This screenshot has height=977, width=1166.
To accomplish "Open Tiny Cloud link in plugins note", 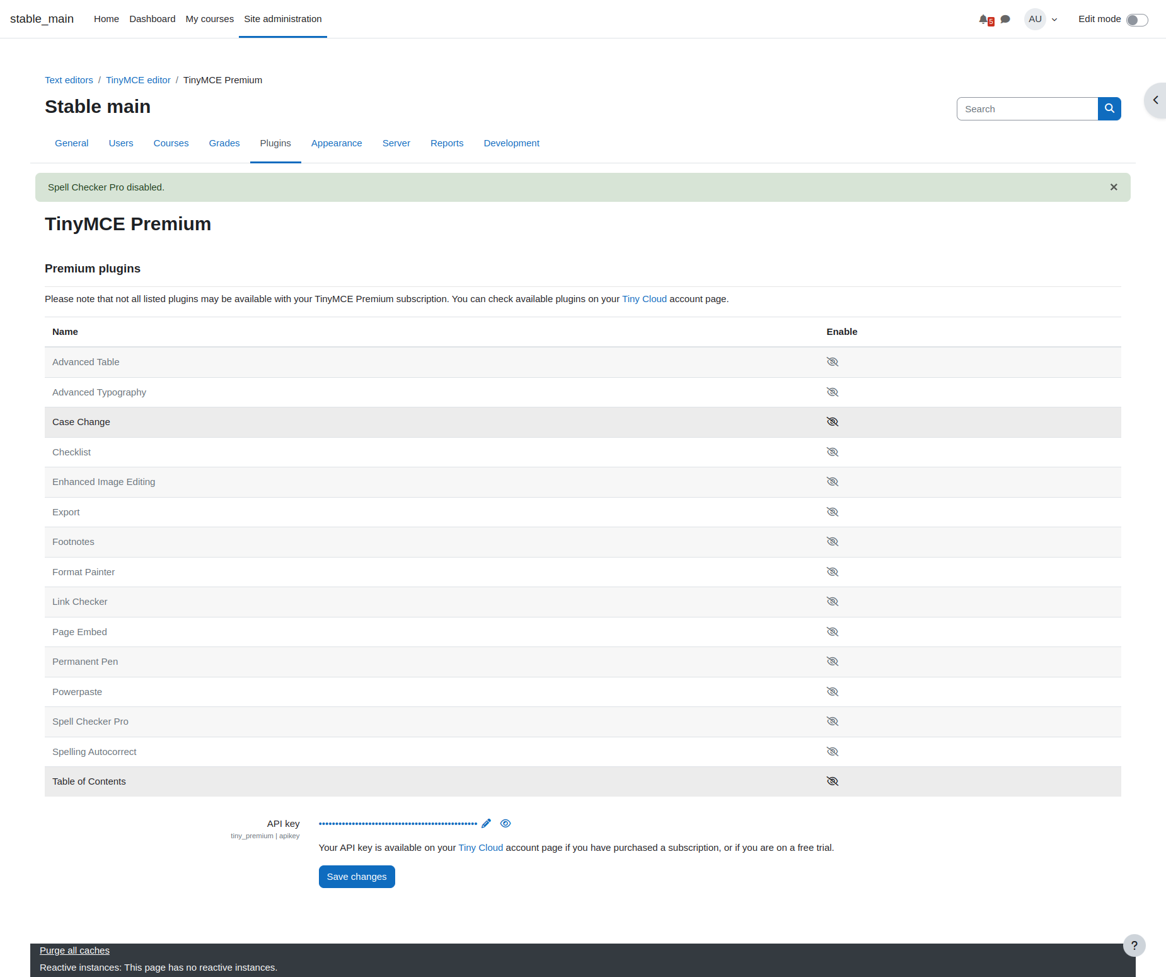I will coord(644,299).
